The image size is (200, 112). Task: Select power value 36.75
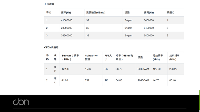119,69
